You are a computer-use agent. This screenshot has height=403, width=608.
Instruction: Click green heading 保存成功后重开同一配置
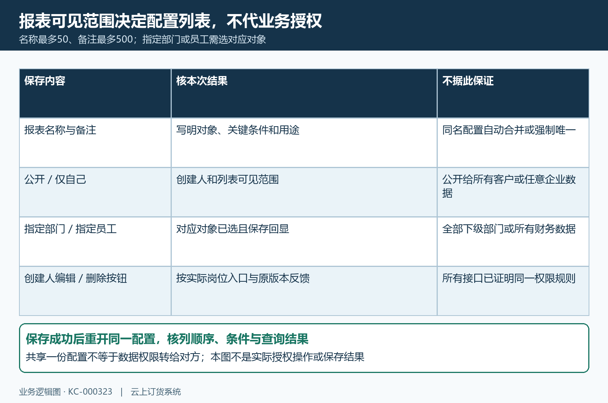[x=90, y=339]
